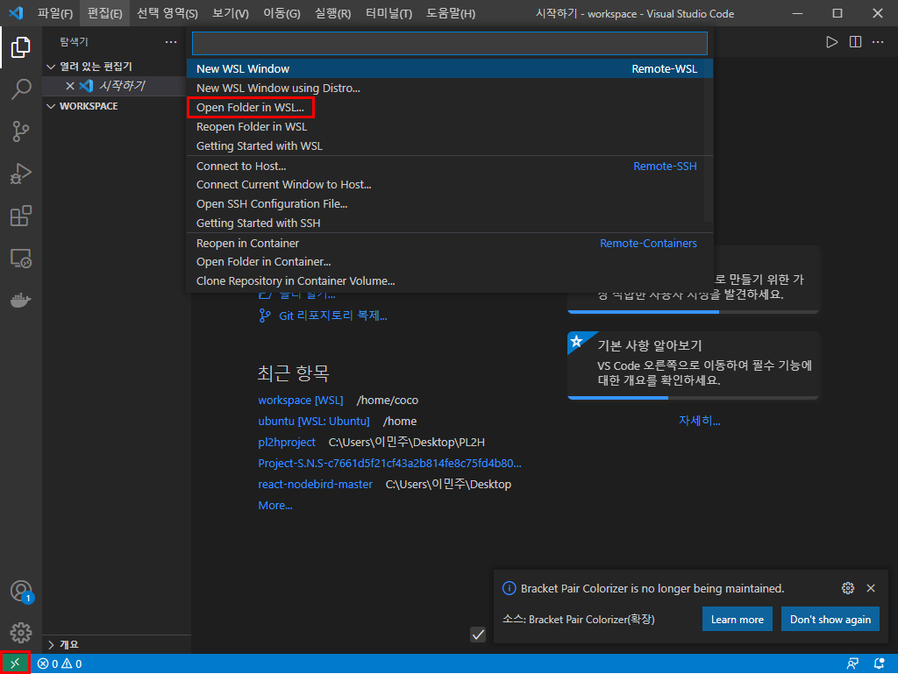898x674 pixels.
Task: Close the 시작하기 editor tab entry
Action: pos(70,86)
